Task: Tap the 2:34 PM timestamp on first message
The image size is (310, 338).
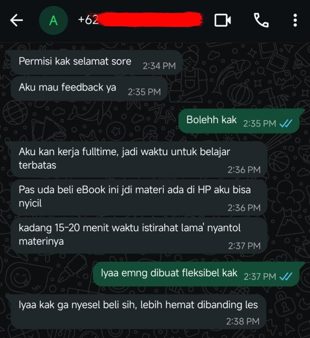Action: [159, 66]
